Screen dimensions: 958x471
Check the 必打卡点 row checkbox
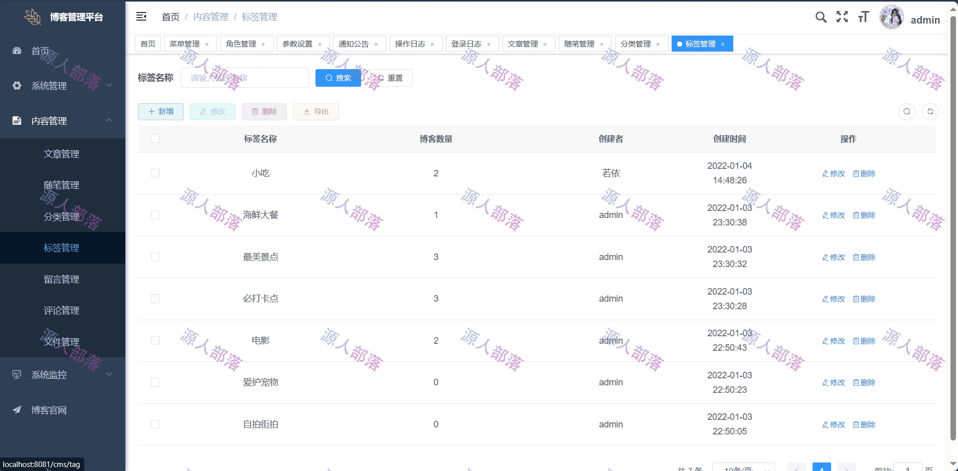[155, 299]
